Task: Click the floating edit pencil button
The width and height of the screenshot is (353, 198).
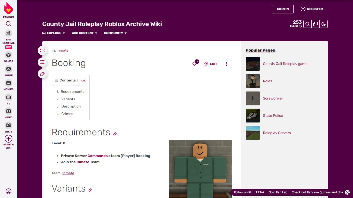Action: pyautogui.click(x=42, y=74)
